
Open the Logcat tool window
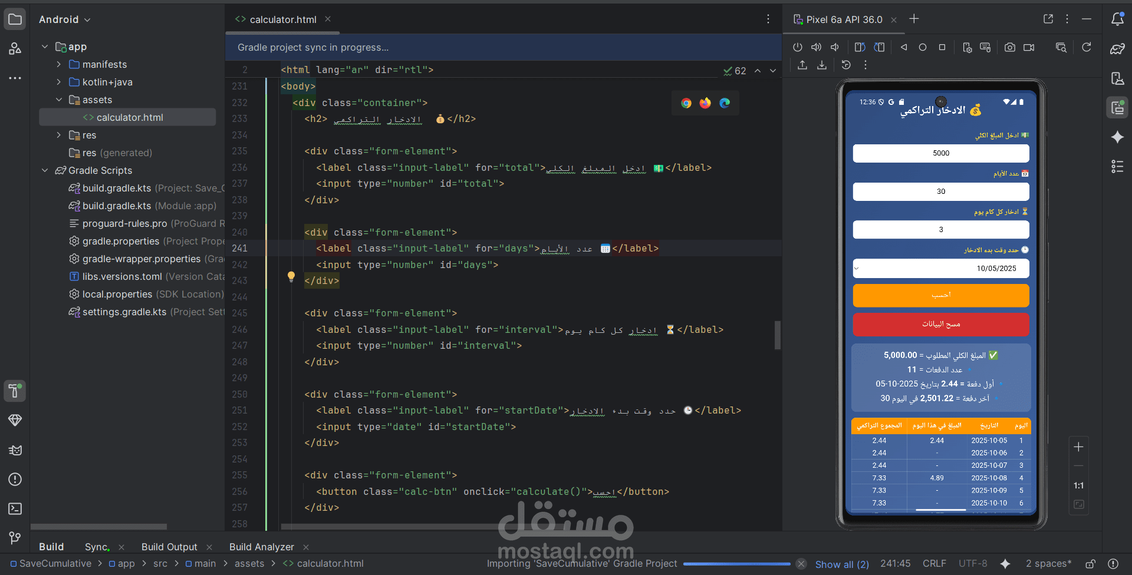[x=15, y=450]
